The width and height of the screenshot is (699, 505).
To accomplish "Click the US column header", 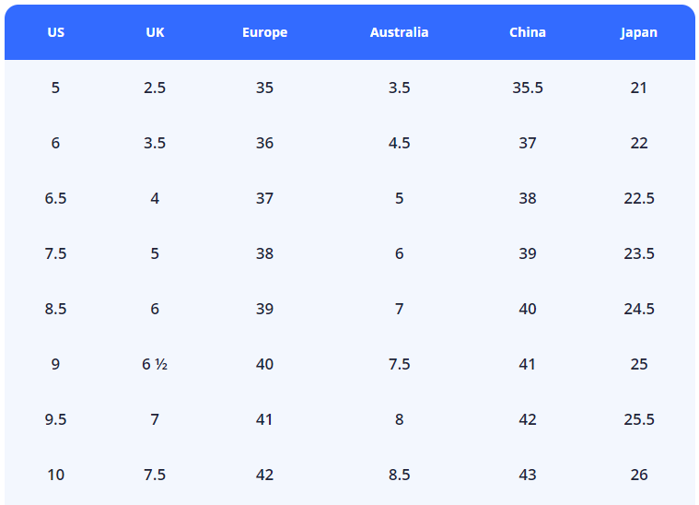I will coord(56,32).
